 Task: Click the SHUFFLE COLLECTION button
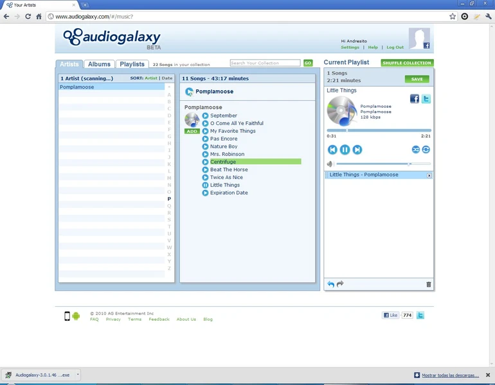[x=407, y=63]
